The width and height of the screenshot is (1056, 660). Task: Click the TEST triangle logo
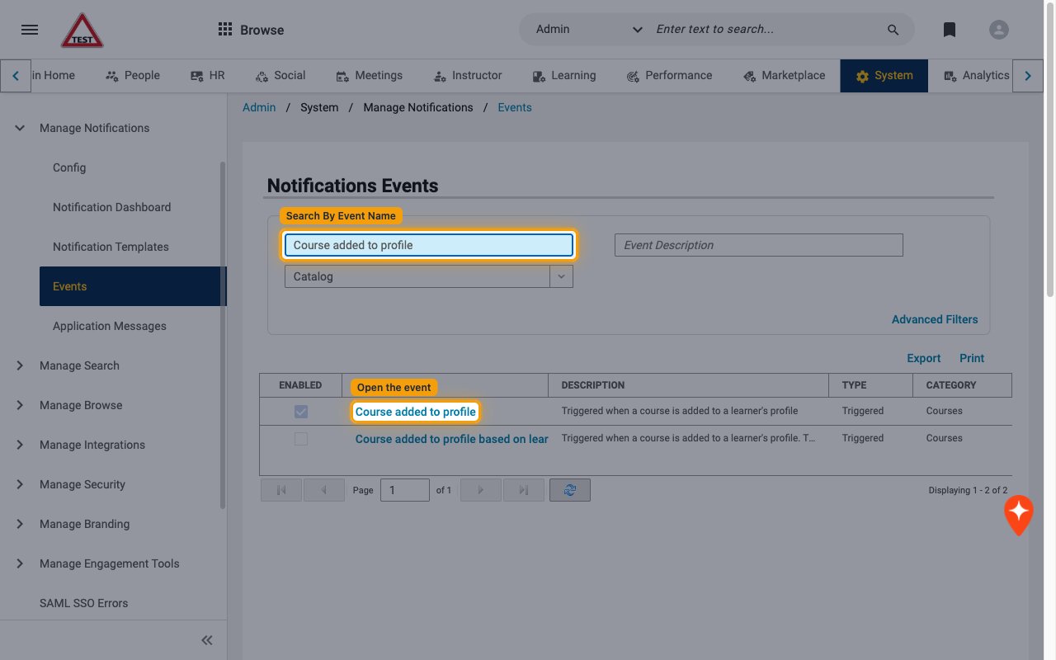point(82,31)
